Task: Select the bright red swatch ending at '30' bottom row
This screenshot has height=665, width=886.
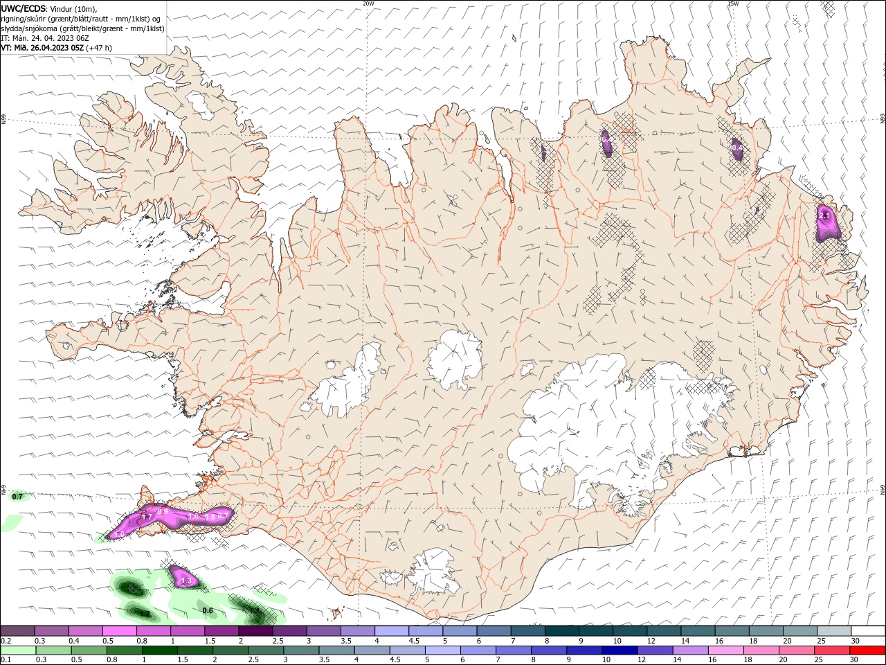Action: (x=867, y=650)
